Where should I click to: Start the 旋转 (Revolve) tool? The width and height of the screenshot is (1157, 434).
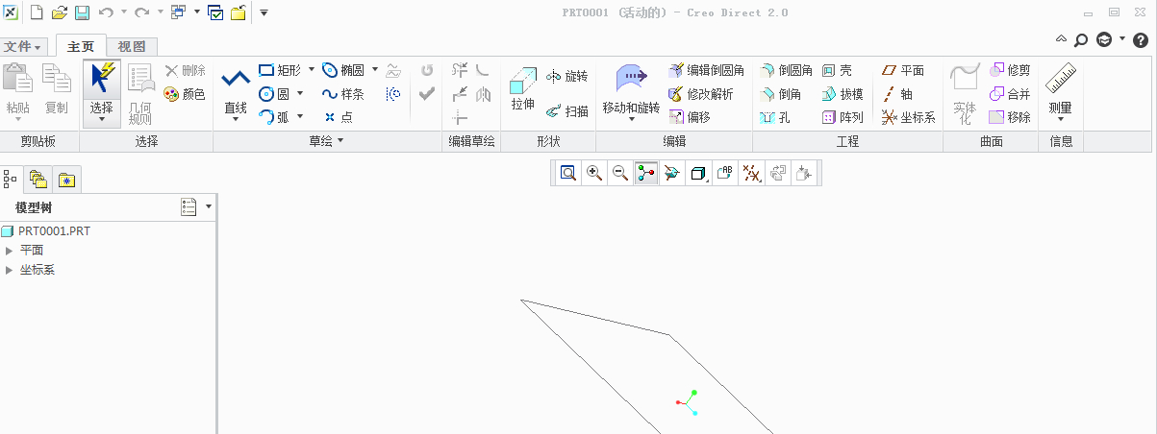pyautogui.click(x=567, y=77)
